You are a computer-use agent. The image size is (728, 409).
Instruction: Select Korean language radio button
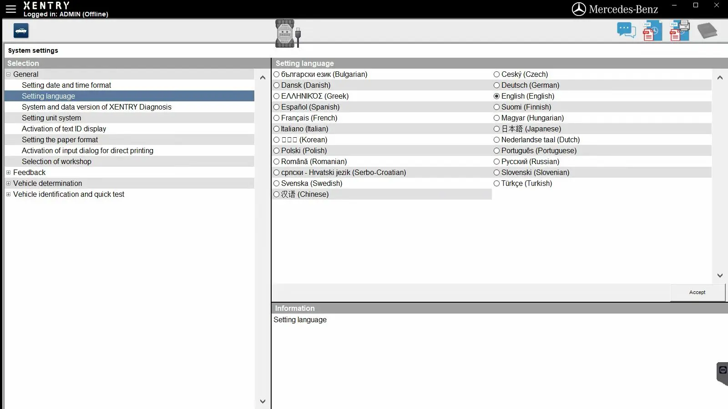pyautogui.click(x=276, y=140)
